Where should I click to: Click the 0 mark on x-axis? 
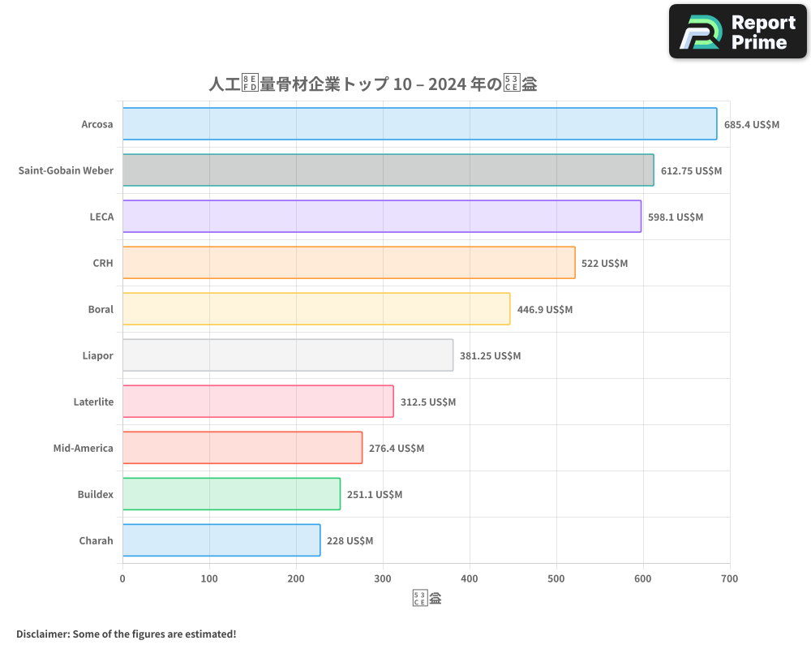click(122, 578)
